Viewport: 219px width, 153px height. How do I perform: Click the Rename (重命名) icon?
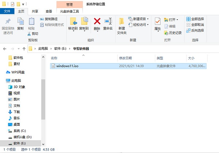[108, 21]
